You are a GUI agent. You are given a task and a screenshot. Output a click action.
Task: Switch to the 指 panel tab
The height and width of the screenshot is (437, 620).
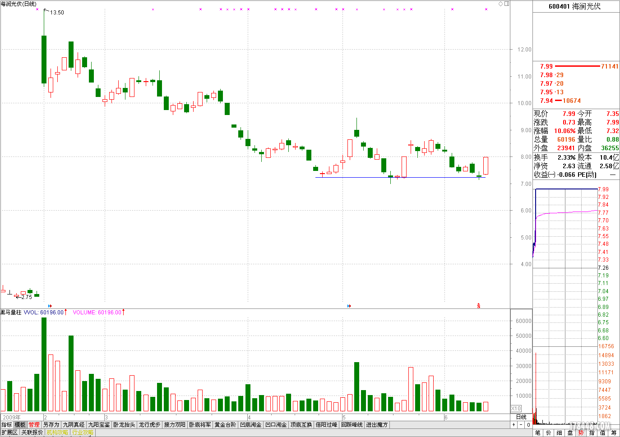click(592, 432)
